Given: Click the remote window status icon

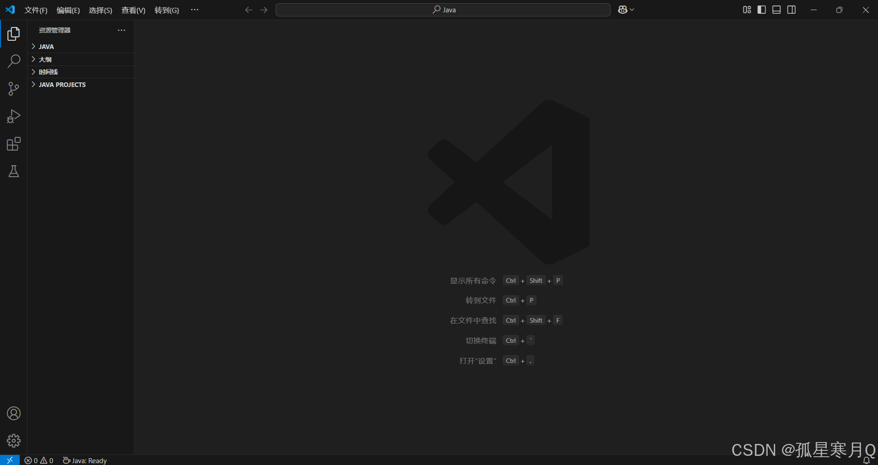Looking at the screenshot, I should point(10,460).
